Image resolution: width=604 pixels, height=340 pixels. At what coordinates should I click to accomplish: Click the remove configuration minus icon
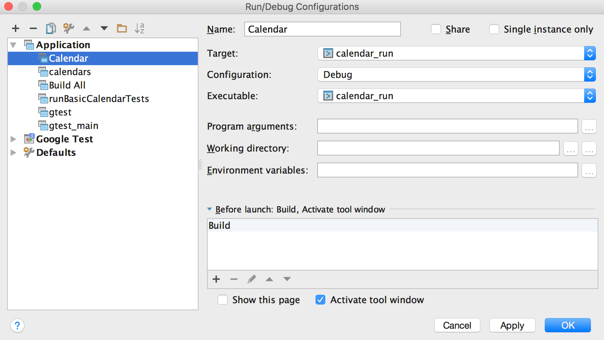pyautogui.click(x=33, y=28)
